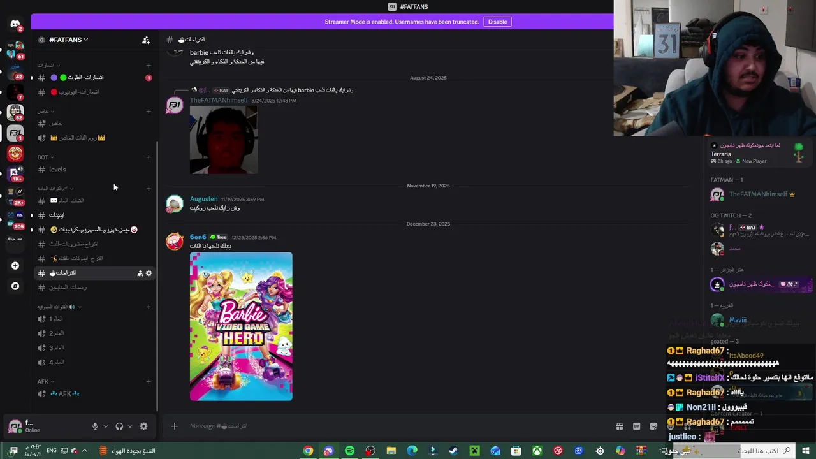Open the levels channel
This screenshot has height=459, width=816.
[x=94, y=170]
